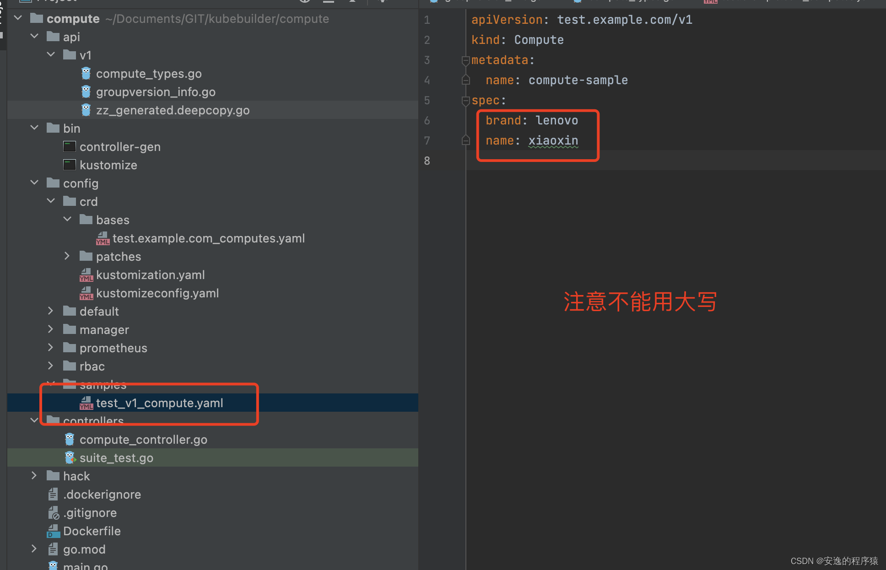Screen dimensions: 886x570
Task: Collapse the metadata block fold marker
Action: (x=465, y=60)
